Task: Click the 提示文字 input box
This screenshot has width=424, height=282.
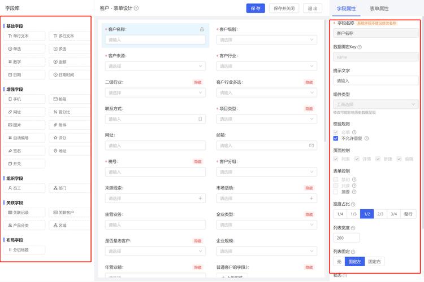Action: click(376, 81)
